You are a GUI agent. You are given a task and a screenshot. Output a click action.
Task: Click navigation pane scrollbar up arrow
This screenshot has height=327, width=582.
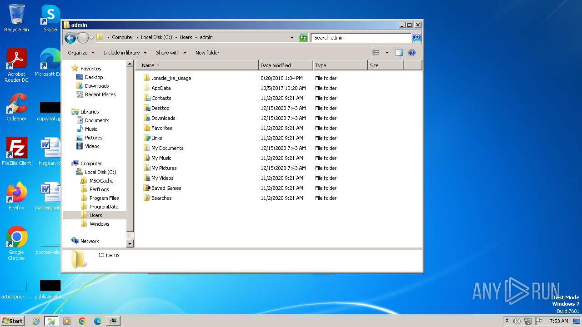pyautogui.click(x=130, y=64)
